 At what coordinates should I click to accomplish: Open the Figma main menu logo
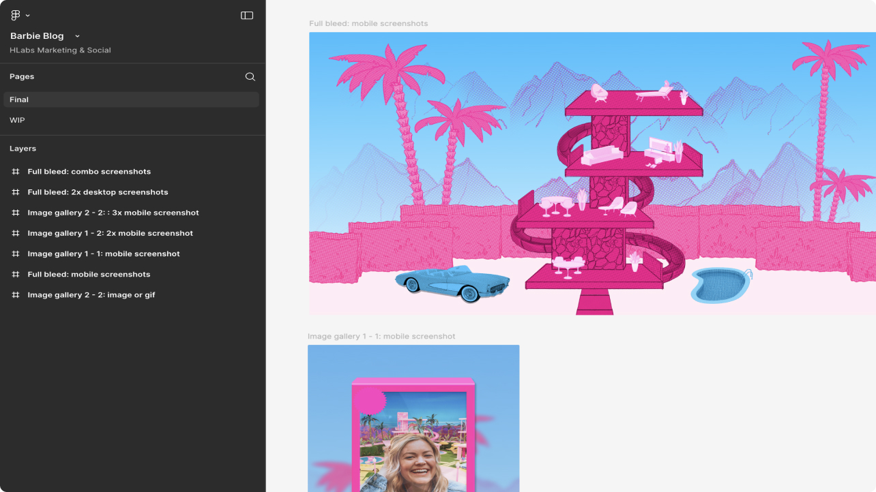pos(16,15)
